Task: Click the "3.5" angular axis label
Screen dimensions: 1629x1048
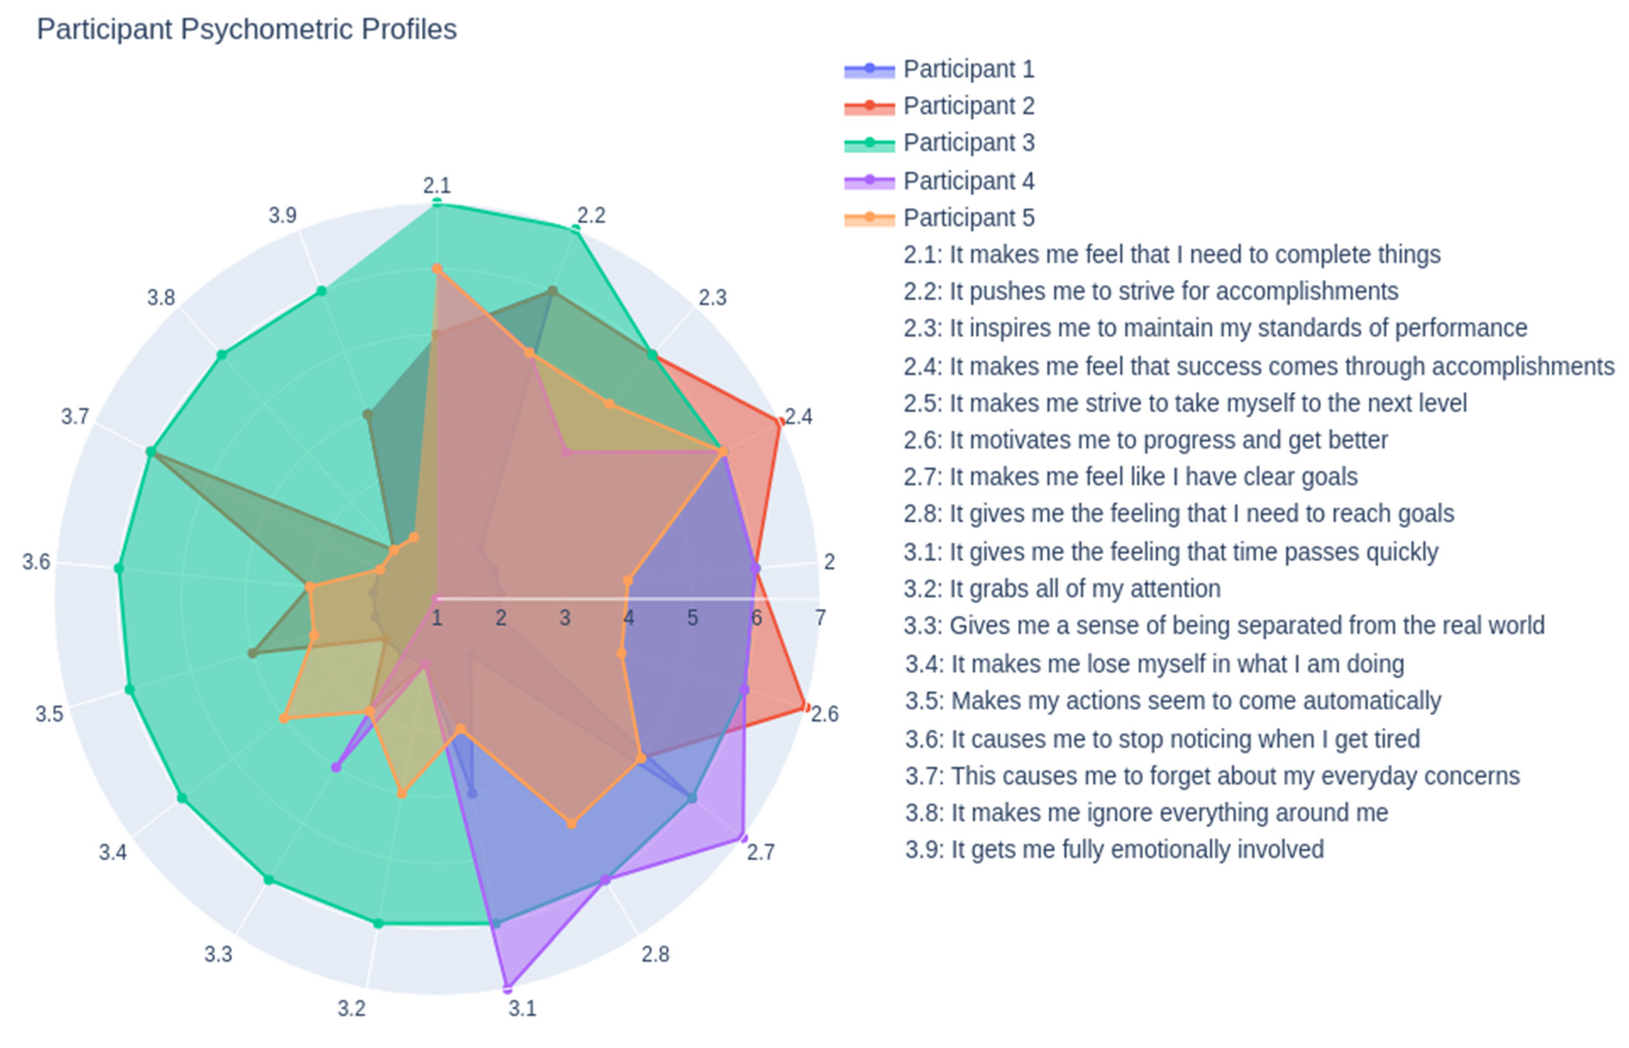Action: tap(49, 714)
